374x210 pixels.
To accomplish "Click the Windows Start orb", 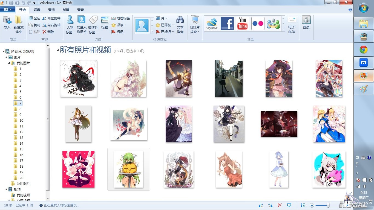I will 364,7.
